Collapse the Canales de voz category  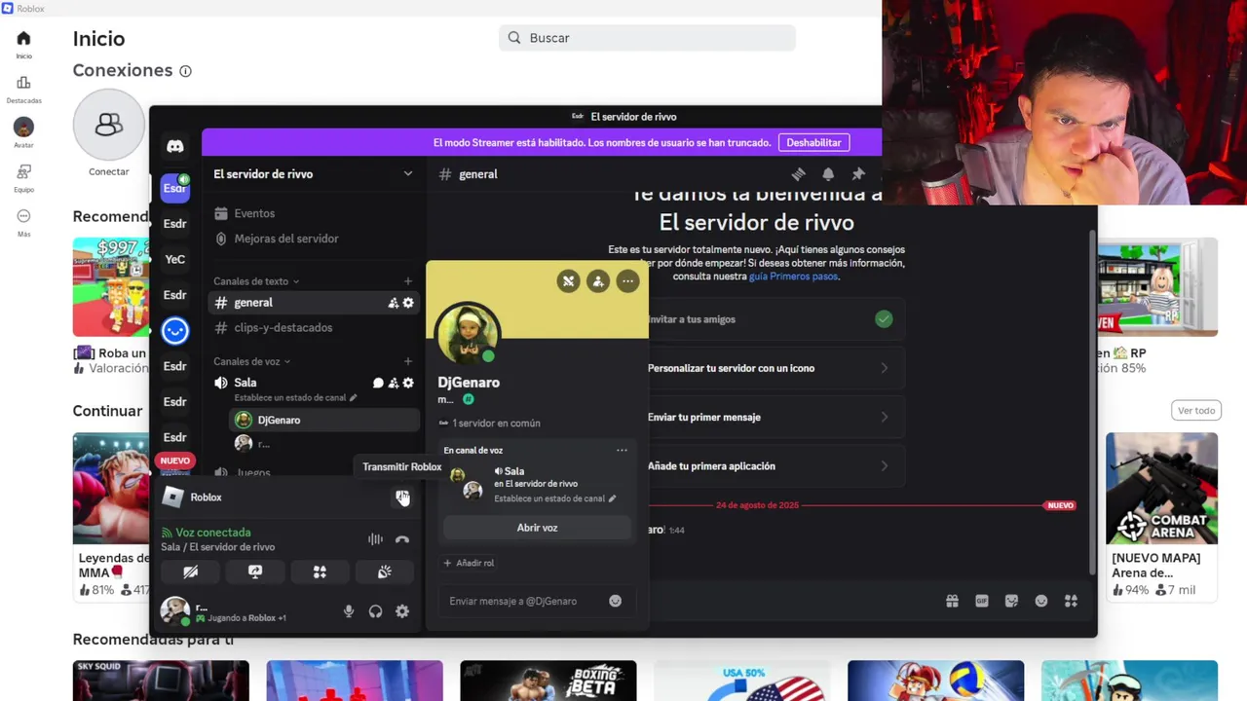(252, 361)
